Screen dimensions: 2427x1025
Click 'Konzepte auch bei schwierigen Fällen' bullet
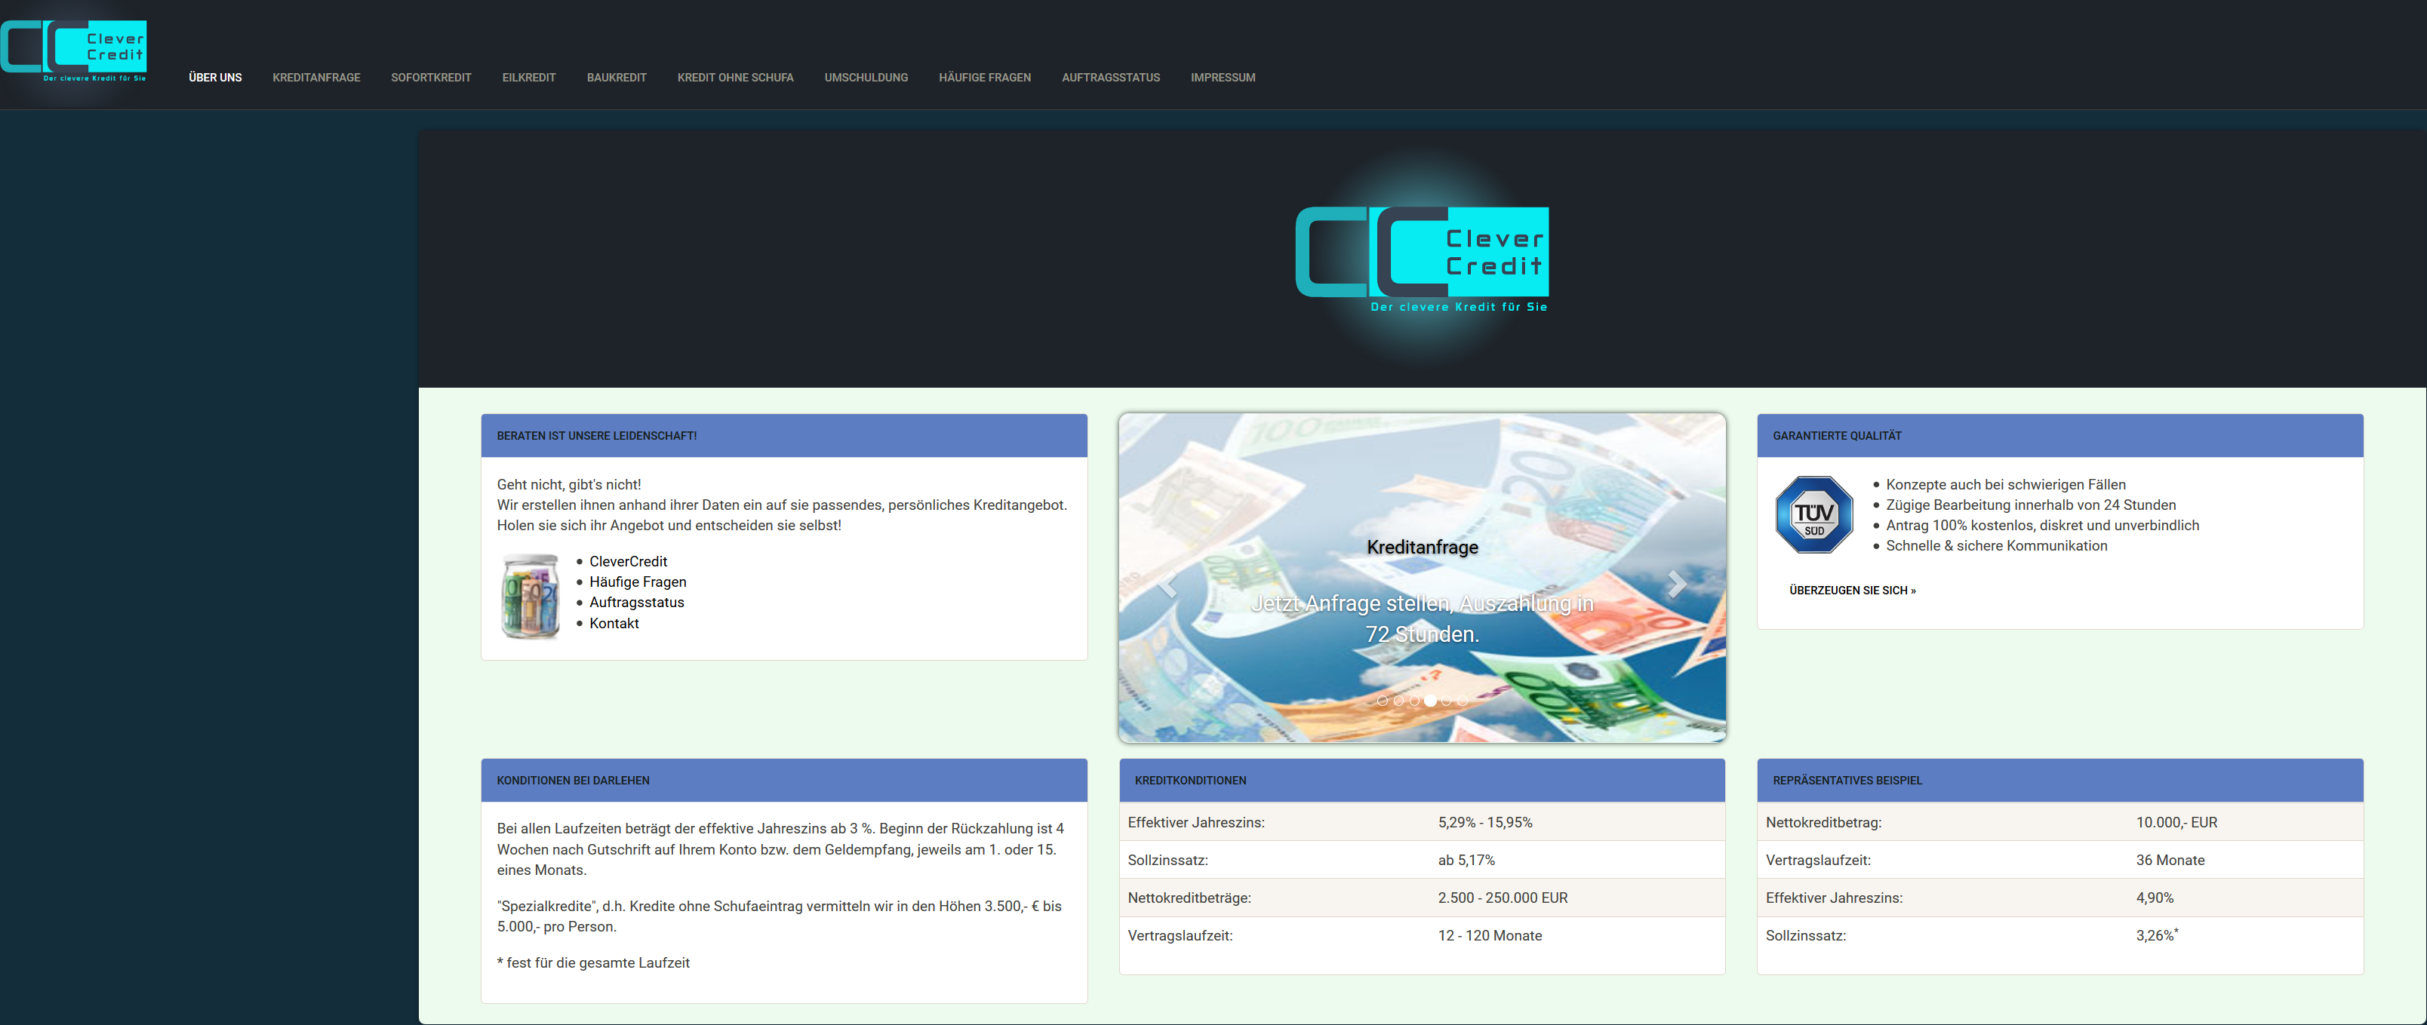pyautogui.click(x=2005, y=483)
